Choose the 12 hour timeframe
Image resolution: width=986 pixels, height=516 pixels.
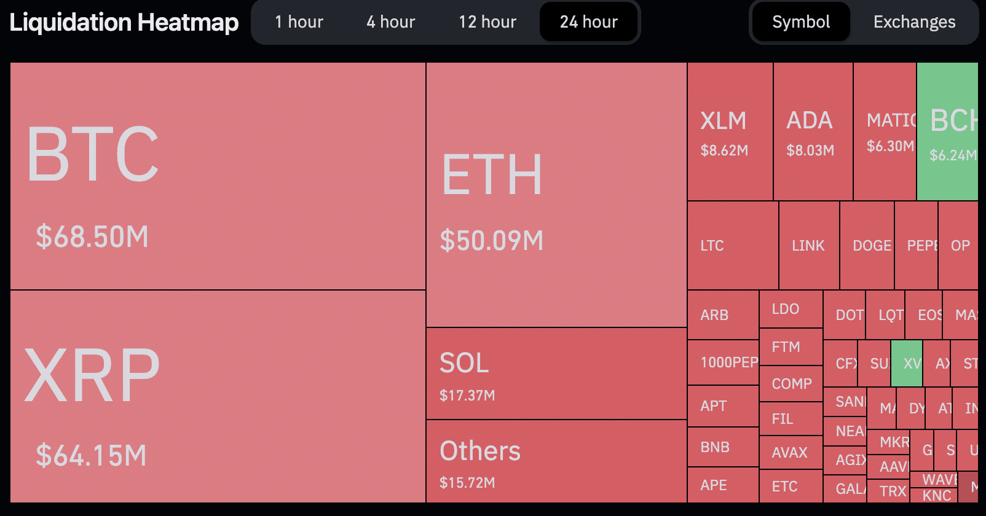[487, 22]
